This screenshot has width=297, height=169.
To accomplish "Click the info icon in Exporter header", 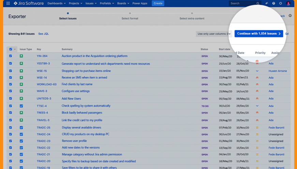I will pyautogui.click(x=290, y=16).
